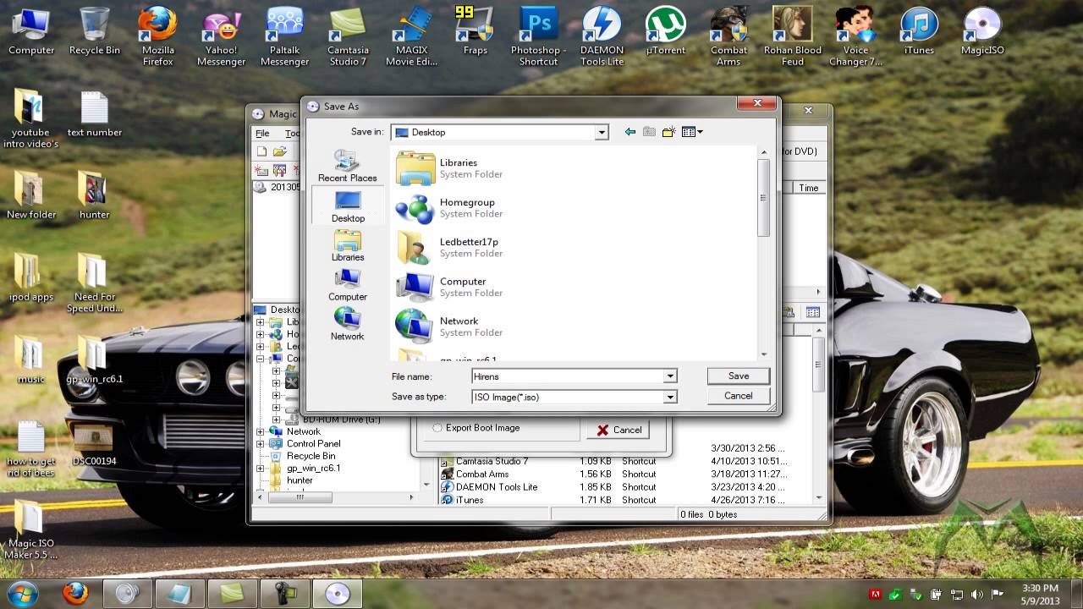Select Recent Places in Save As sidebar
The height and width of the screenshot is (609, 1083).
tap(347, 166)
